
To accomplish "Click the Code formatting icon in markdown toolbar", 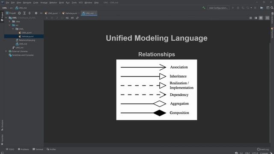I will pyautogui.click(x=62, y=18).
